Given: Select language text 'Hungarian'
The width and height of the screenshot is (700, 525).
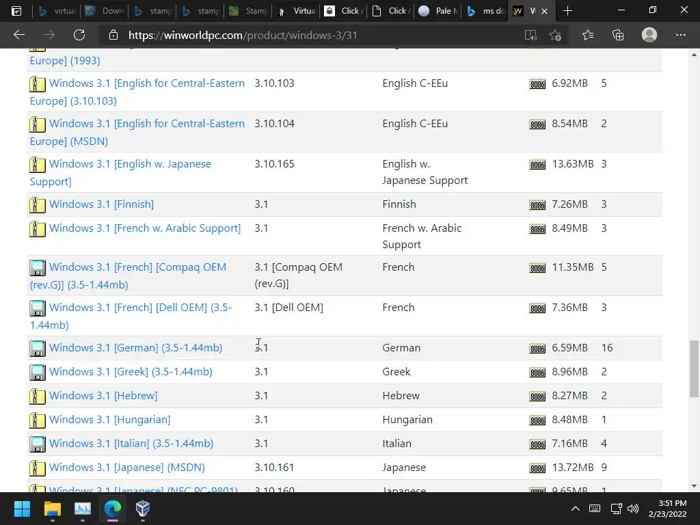Looking at the screenshot, I should (x=407, y=420).
